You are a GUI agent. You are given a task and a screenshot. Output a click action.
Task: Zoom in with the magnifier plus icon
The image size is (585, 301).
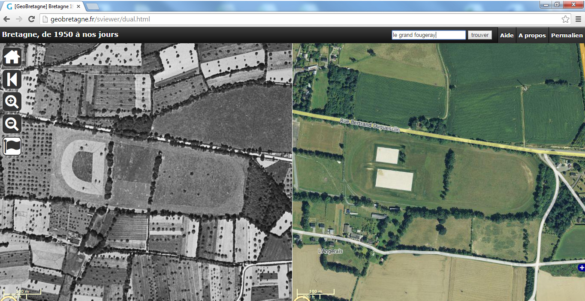[12, 102]
